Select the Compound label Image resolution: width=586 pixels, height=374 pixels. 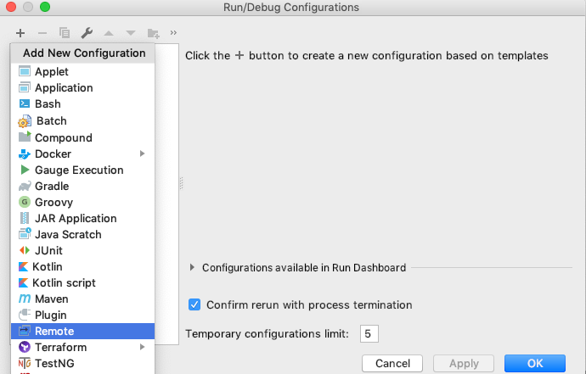pyautogui.click(x=64, y=137)
